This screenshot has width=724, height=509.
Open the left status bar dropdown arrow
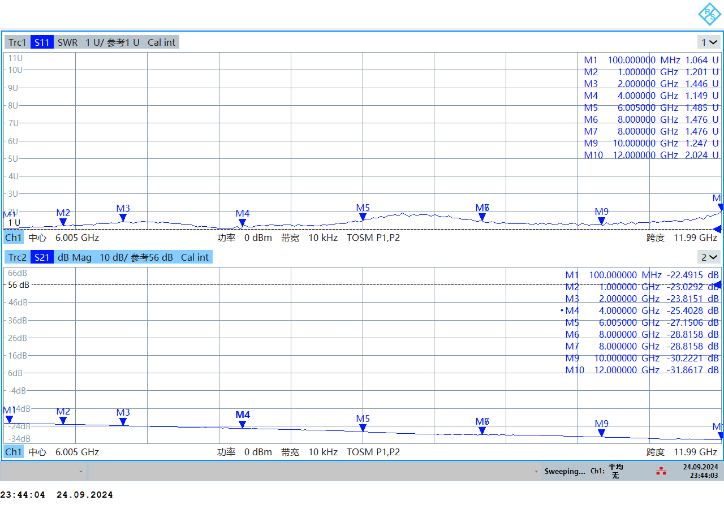click(81, 471)
